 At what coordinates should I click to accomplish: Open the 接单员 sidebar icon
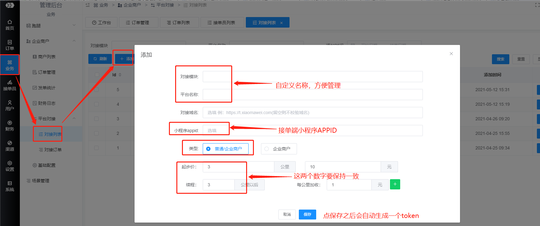[x=10, y=86]
